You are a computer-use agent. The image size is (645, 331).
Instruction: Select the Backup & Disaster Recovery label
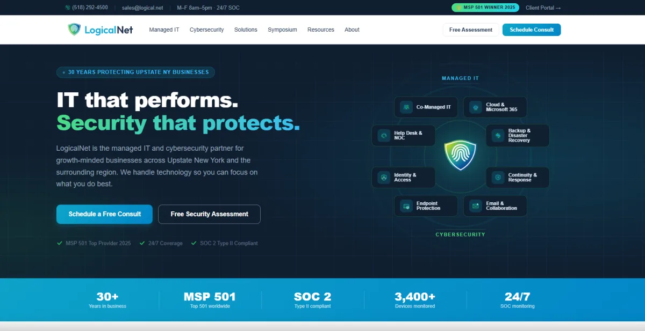click(519, 135)
